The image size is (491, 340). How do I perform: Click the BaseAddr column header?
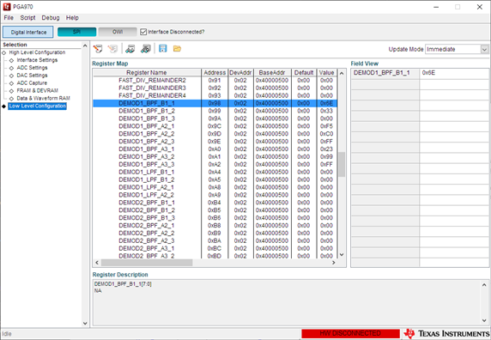(272, 73)
